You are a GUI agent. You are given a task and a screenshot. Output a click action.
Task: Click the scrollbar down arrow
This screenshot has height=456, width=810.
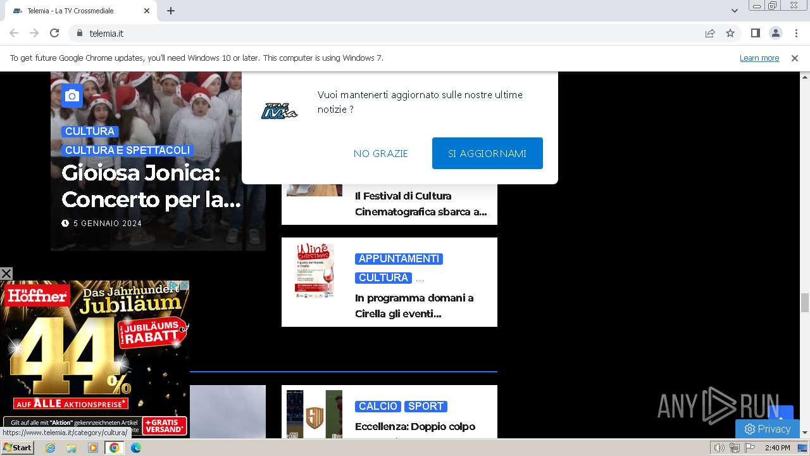pyautogui.click(x=805, y=433)
